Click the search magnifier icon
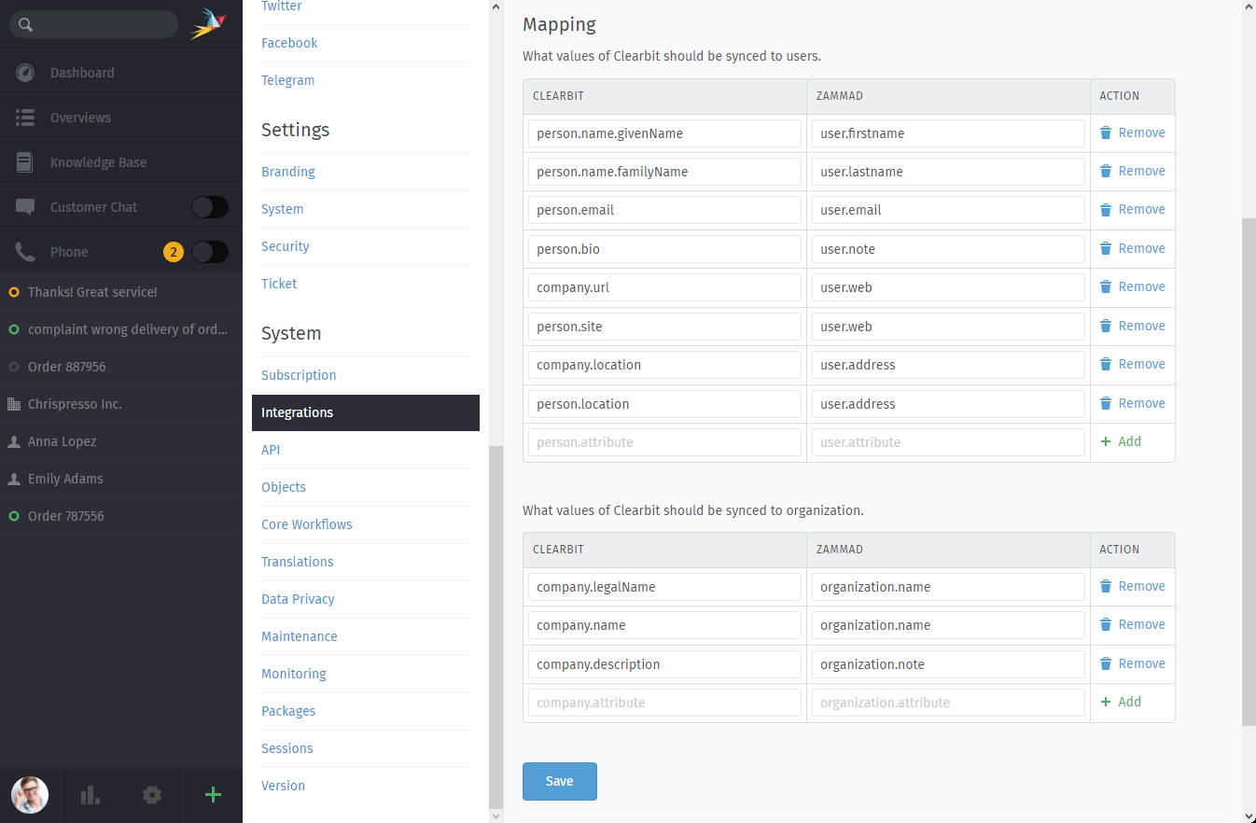Screen dimensions: 1256x823 (x=25, y=25)
